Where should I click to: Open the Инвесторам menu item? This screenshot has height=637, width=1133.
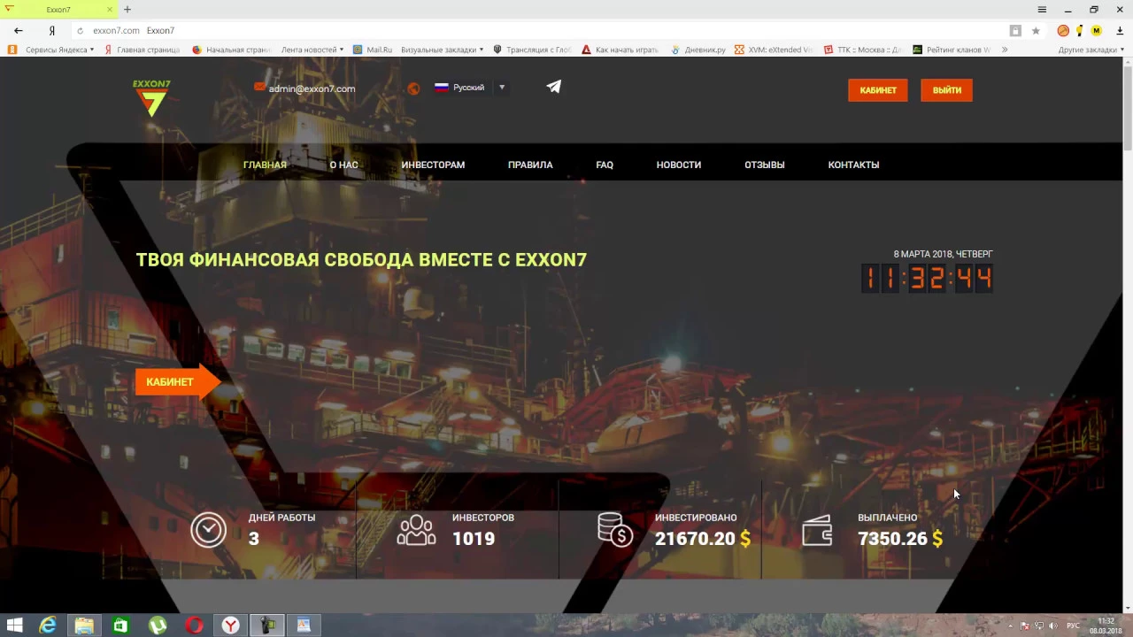click(433, 165)
